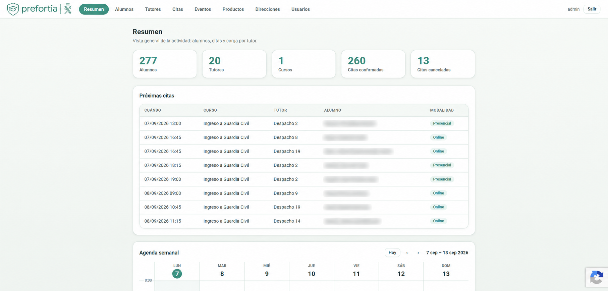Open the Productos section
The image size is (608, 291).
tap(233, 9)
